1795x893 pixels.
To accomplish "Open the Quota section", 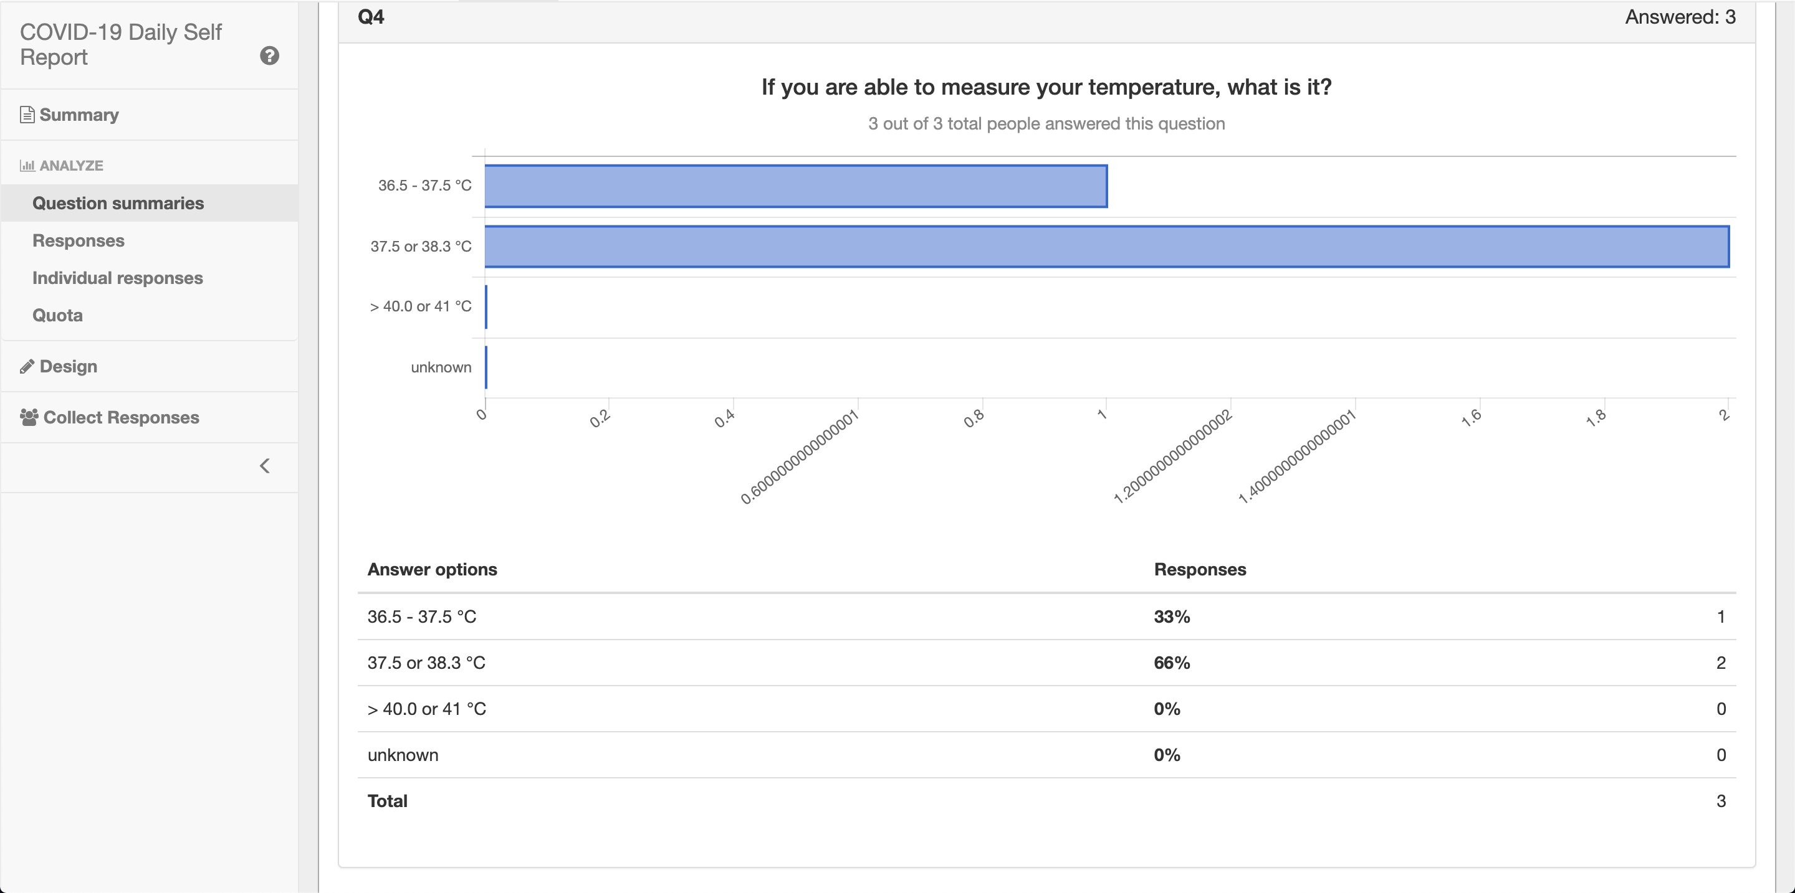I will pyautogui.click(x=57, y=315).
